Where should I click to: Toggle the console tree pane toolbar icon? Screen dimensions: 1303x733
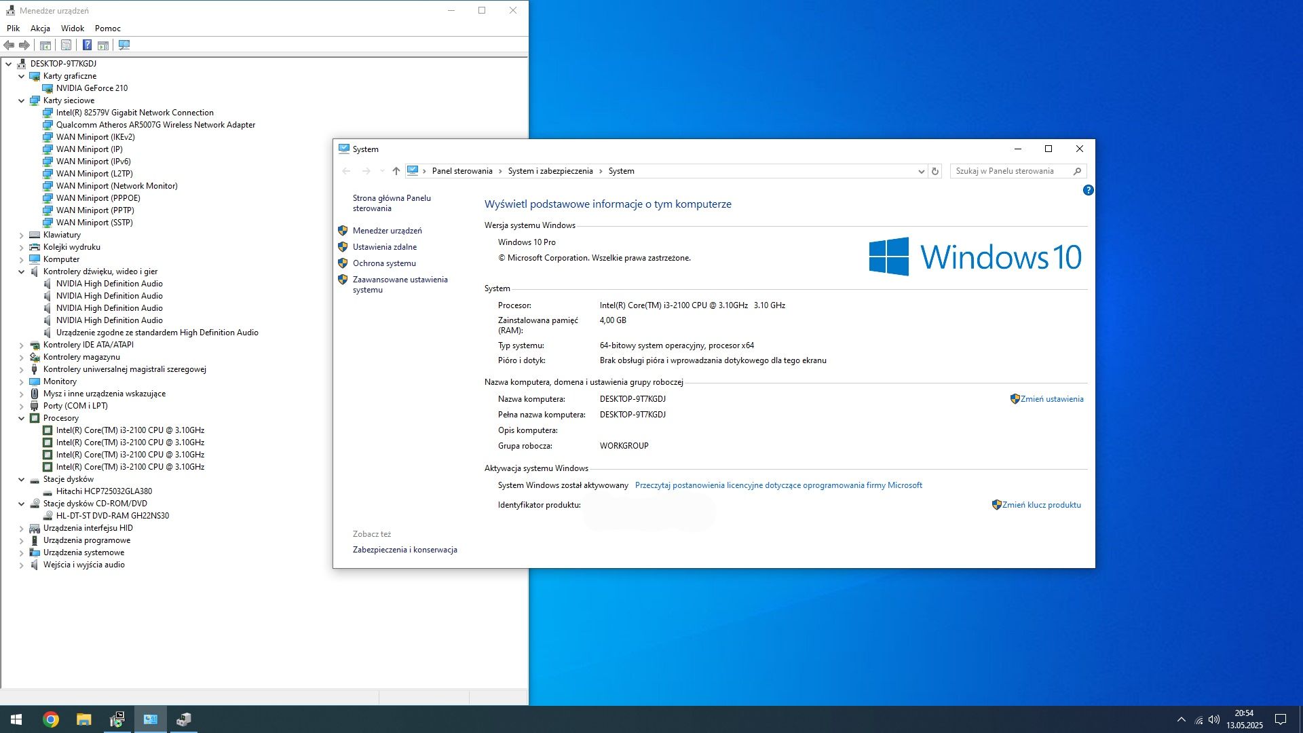tap(45, 45)
